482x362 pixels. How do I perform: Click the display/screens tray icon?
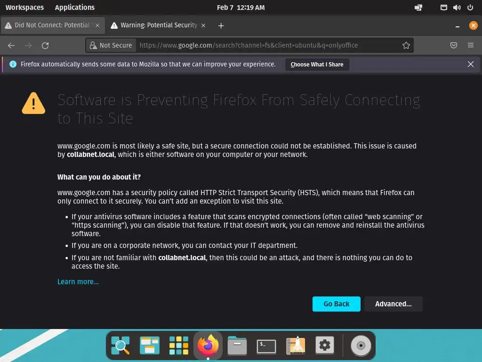[x=418, y=8]
